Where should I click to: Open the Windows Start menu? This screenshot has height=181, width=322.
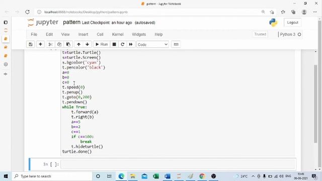[6, 176]
